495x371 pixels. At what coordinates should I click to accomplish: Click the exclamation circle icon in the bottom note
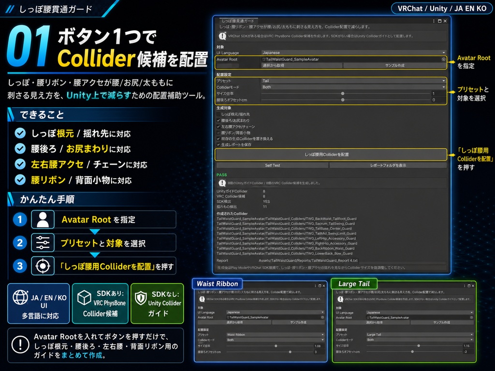[20, 345]
